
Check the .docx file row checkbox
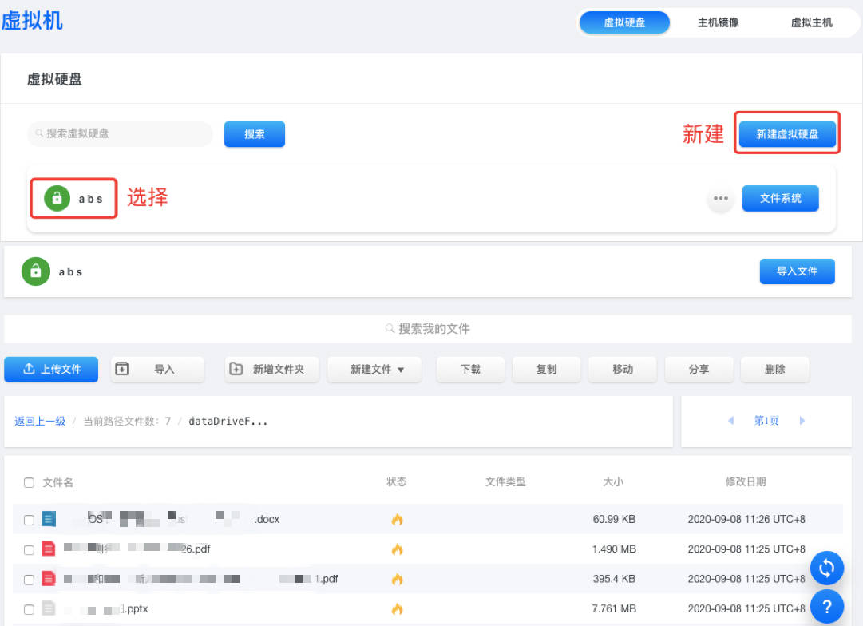(30, 520)
